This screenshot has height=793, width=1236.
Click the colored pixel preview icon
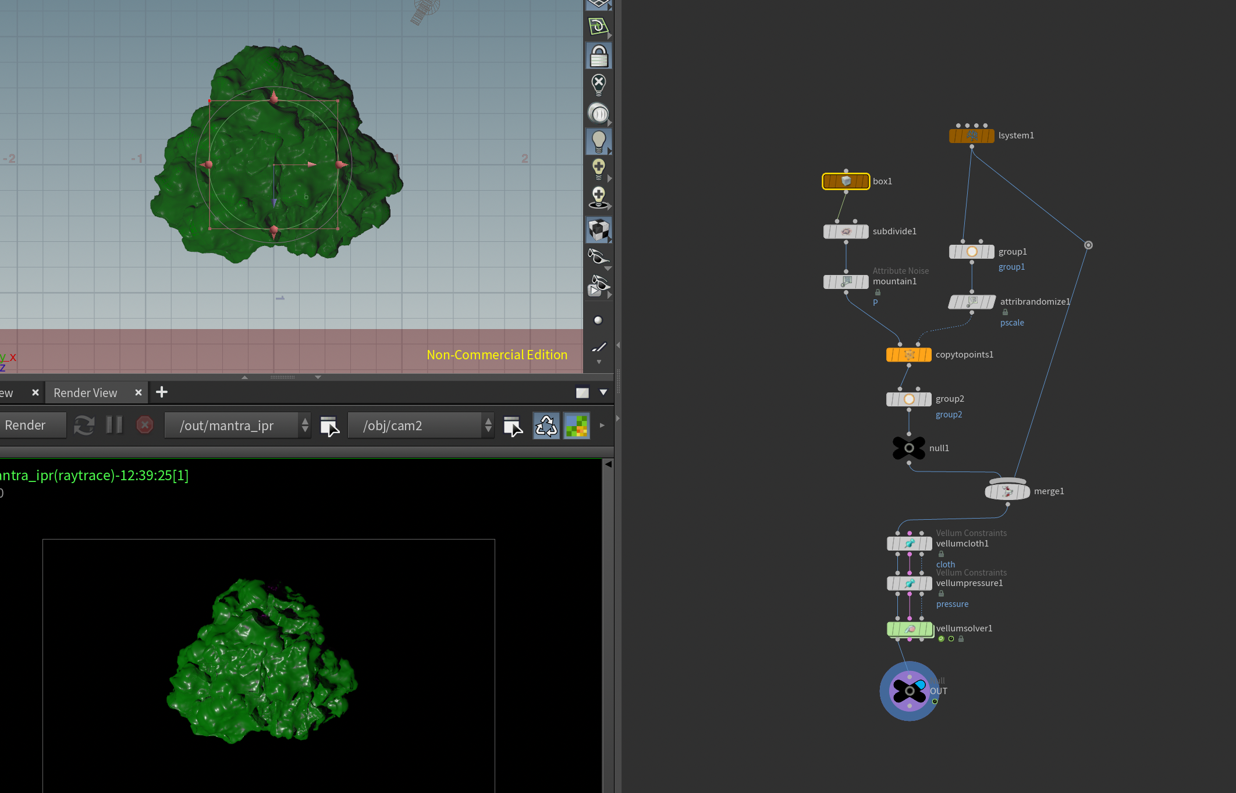click(x=577, y=426)
